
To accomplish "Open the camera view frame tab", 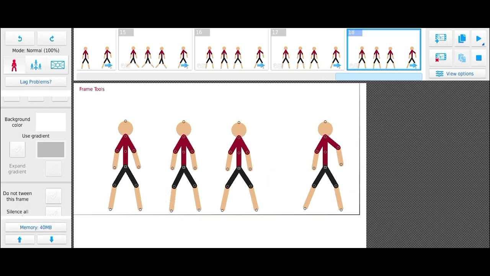I will pyautogui.click(x=57, y=65).
